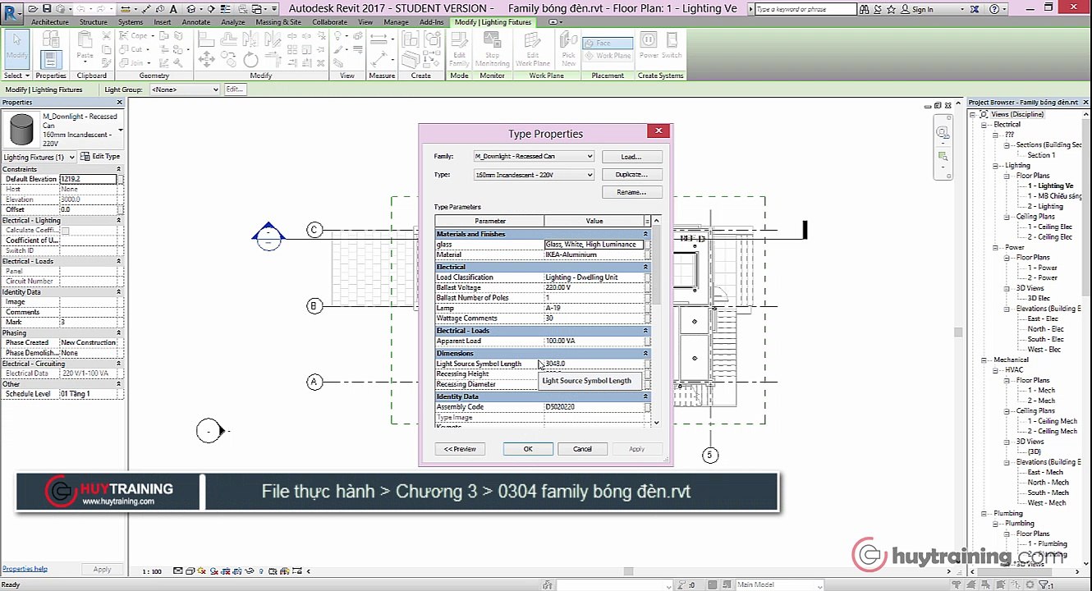This screenshot has width=1092, height=591.
Task: Select the Text tool in quick access toolbar
Action: 173,9
